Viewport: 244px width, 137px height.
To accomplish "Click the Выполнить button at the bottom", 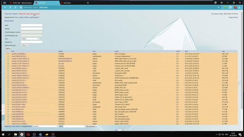I will [x=91, y=126].
